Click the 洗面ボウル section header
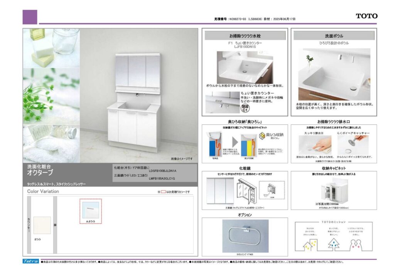Image resolution: width=395 pixels, height=273 pixels. (334, 36)
